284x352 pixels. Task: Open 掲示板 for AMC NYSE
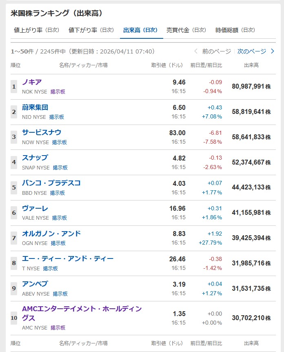58,328
